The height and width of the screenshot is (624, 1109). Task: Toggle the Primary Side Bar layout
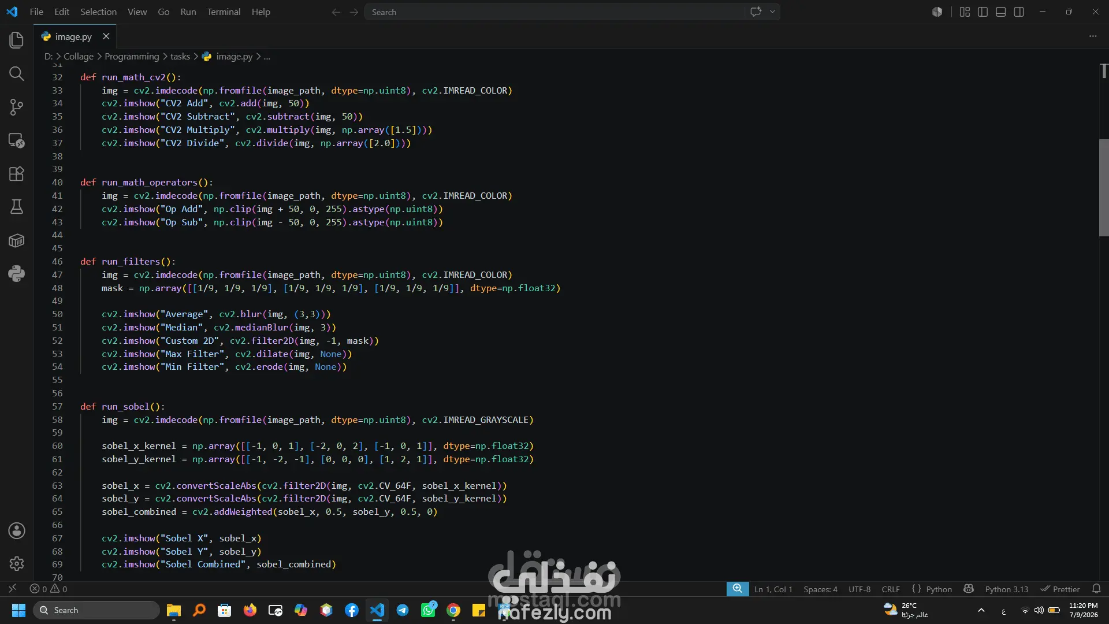(x=983, y=12)
